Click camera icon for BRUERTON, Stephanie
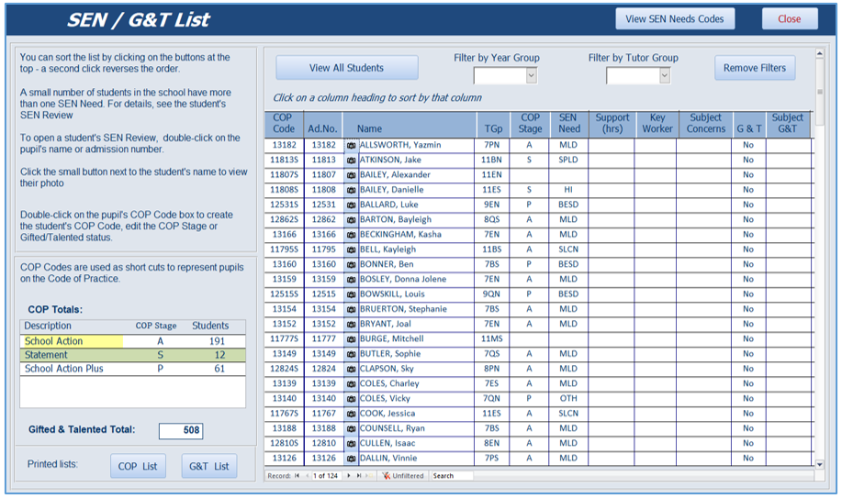This screenshot has width=842, height=498. point(351,310)
